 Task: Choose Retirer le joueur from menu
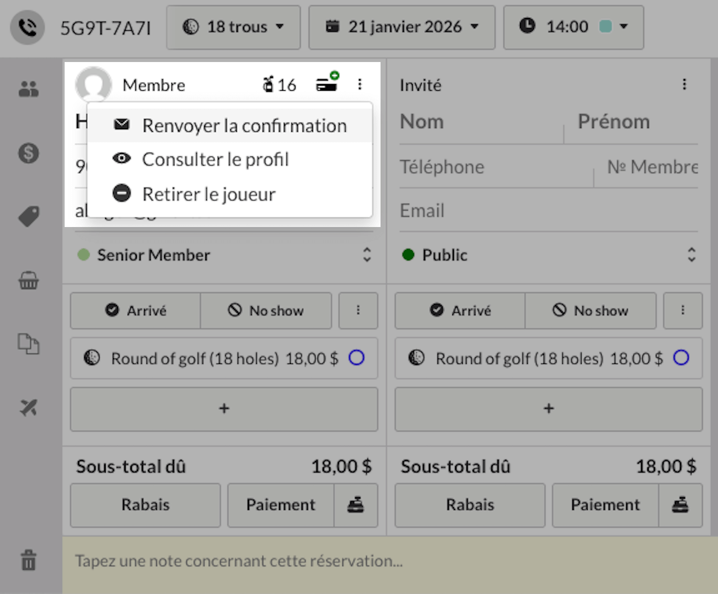point(230,194)
